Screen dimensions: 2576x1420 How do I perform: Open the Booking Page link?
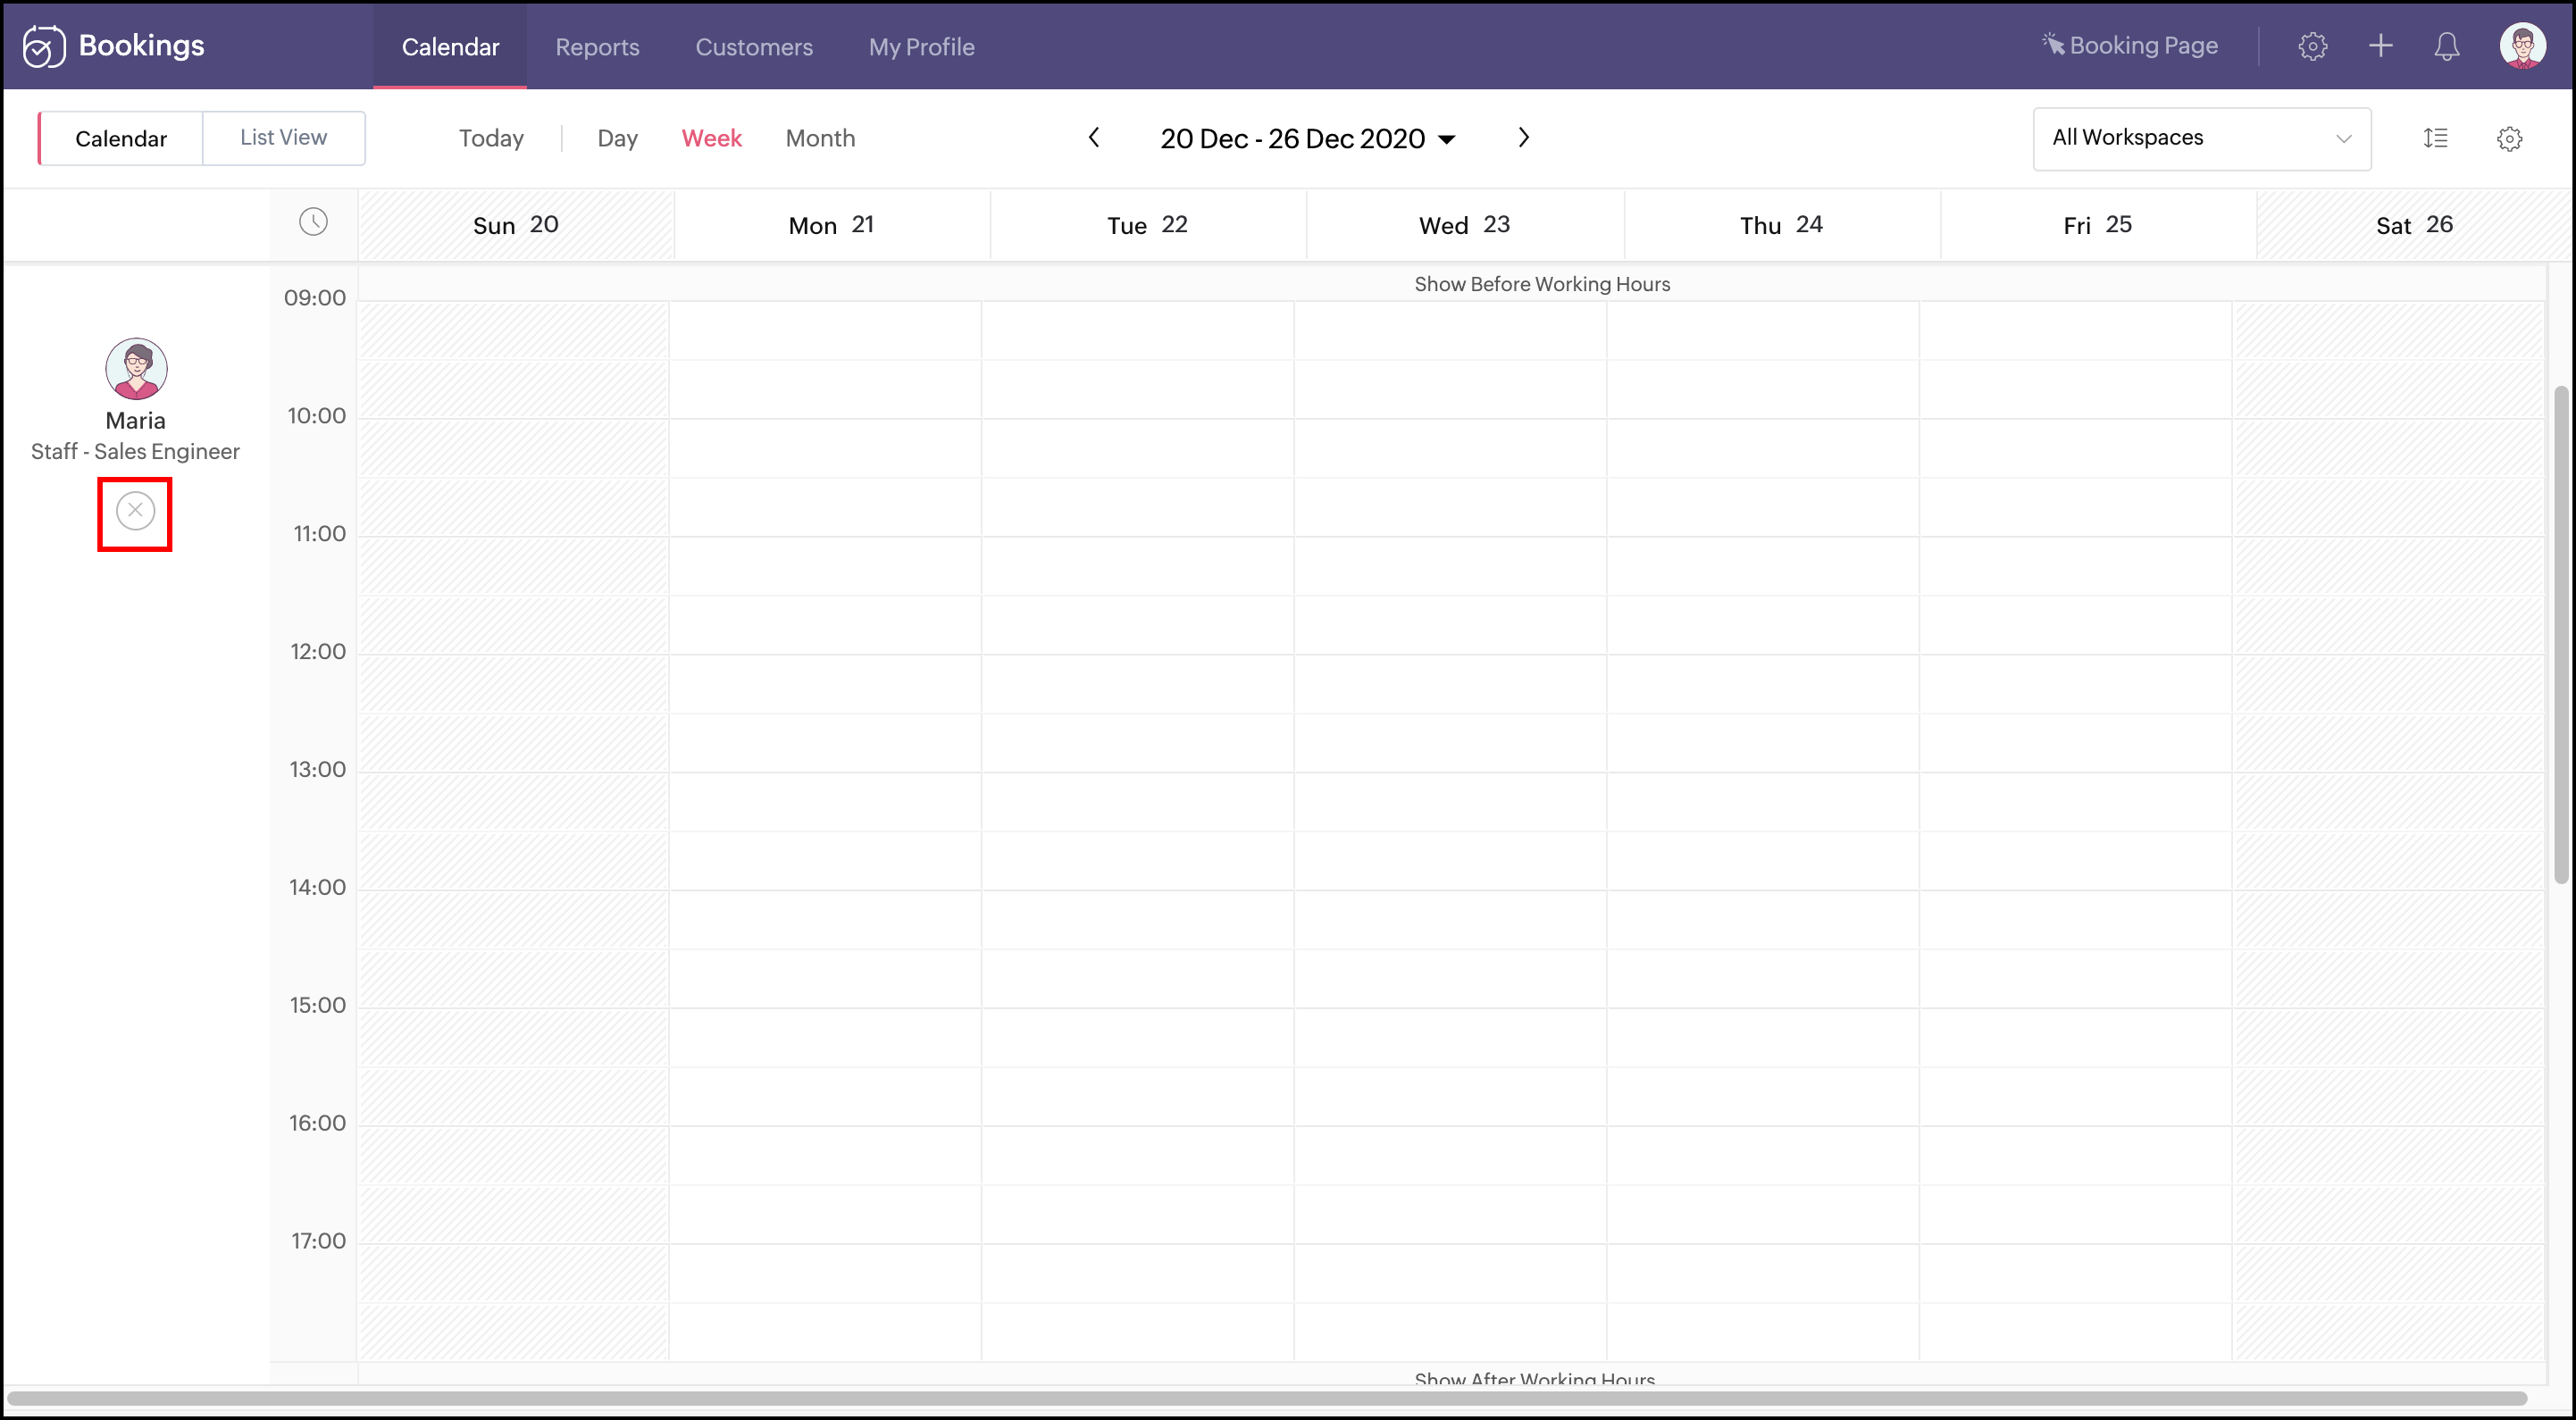2130,46
